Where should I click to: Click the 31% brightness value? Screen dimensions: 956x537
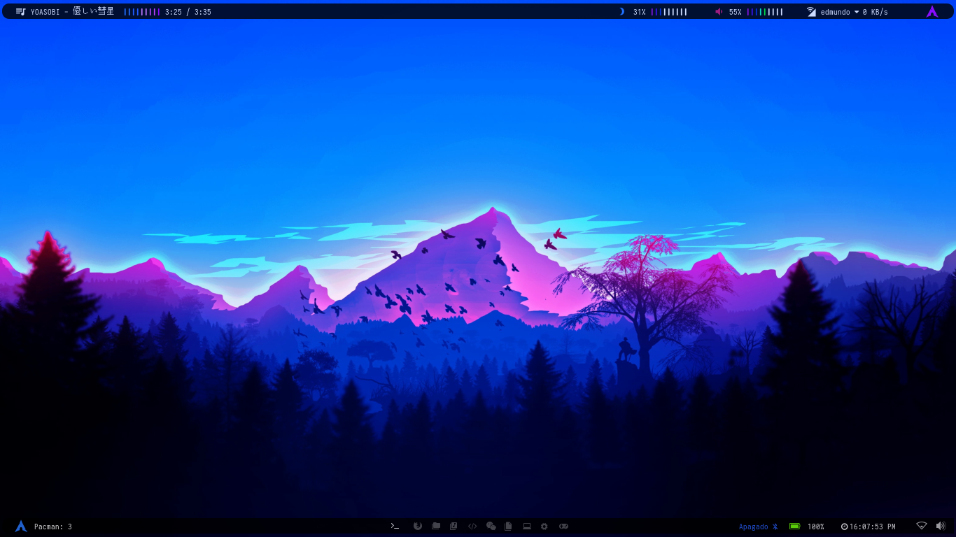coord(640,12)
